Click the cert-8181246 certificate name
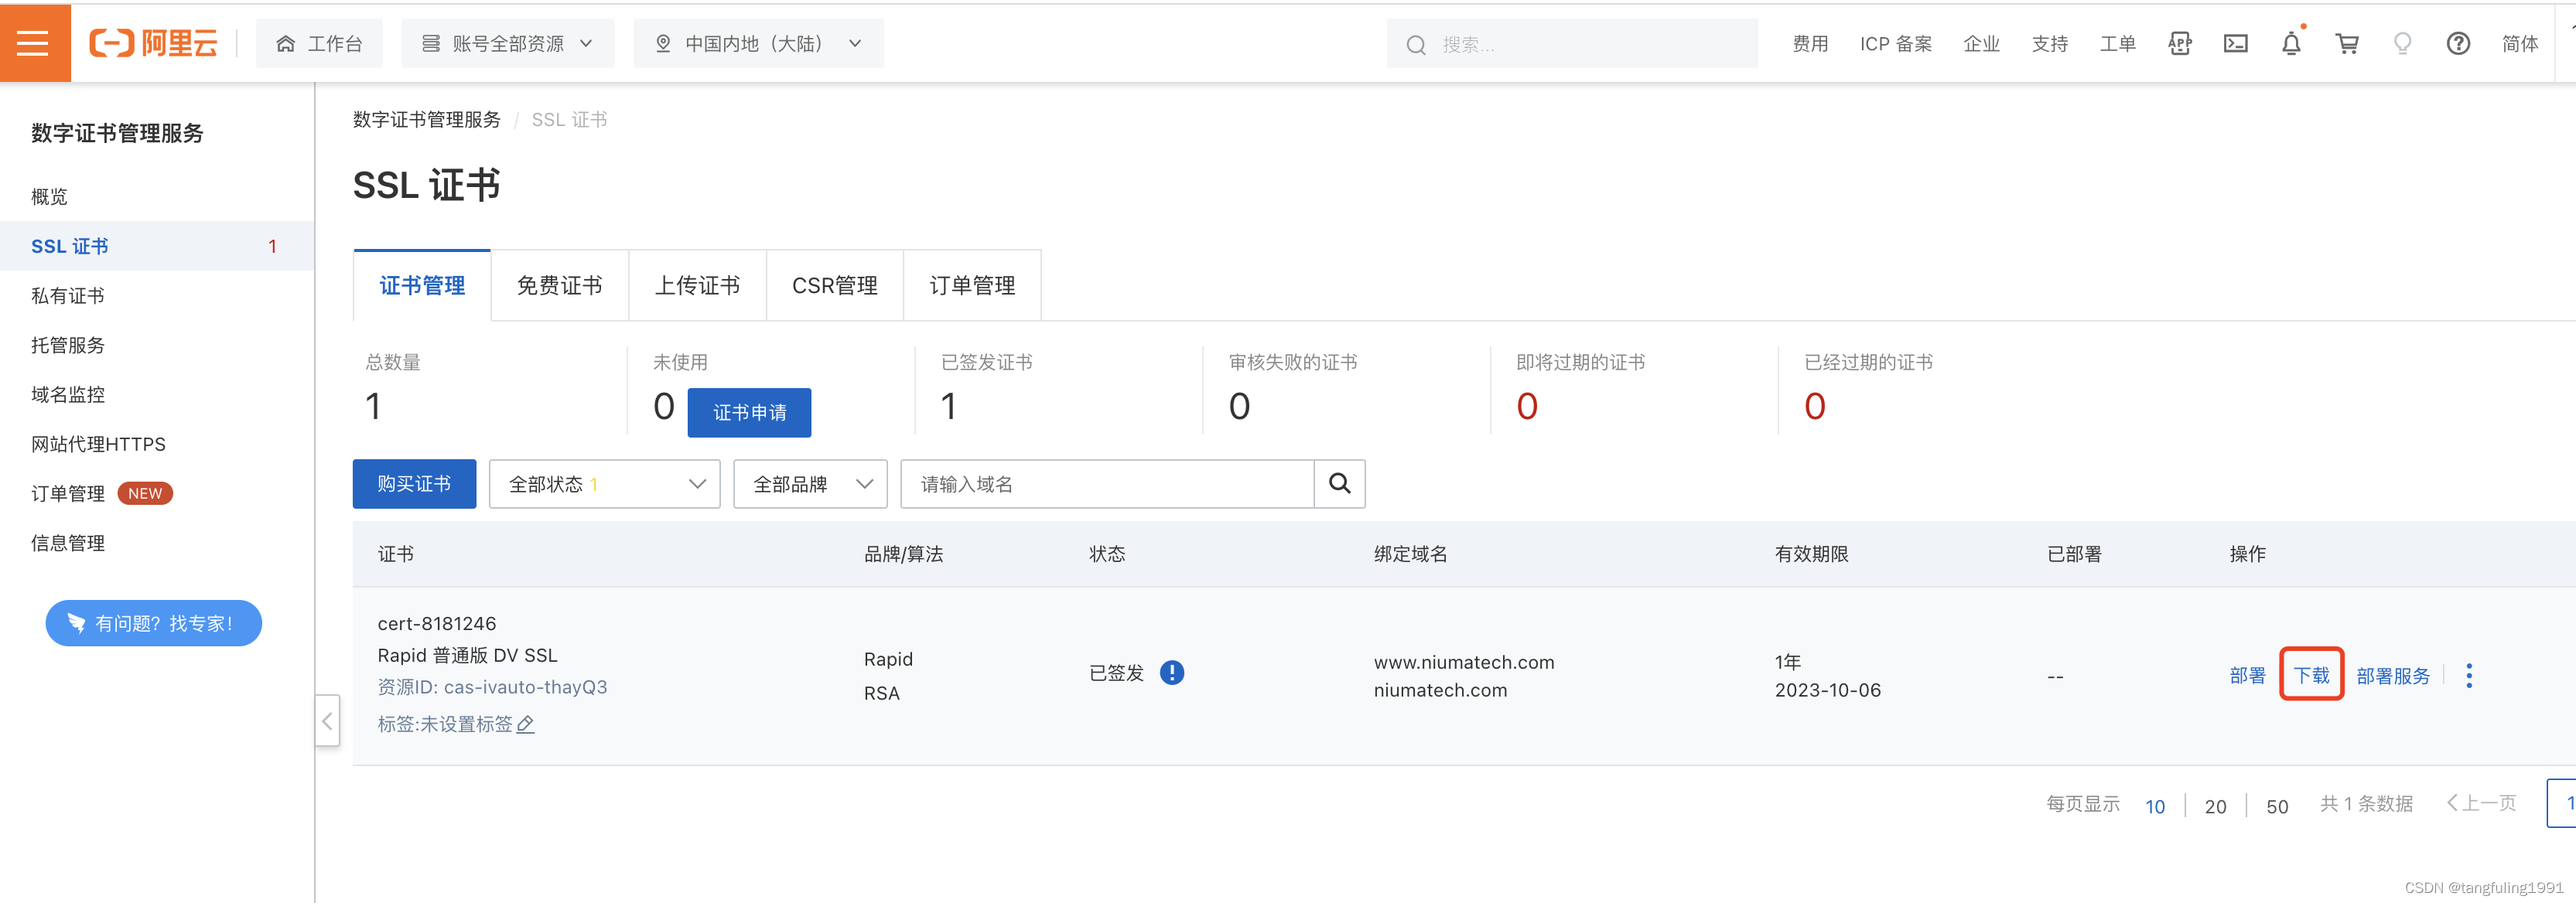The height and width of the screenshot is (903, 2576). tap(437, 623)
